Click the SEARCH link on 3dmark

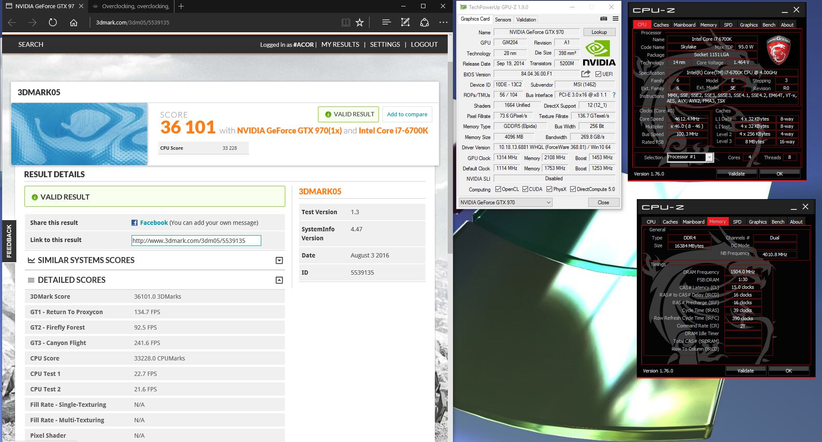tap(31, 44)
